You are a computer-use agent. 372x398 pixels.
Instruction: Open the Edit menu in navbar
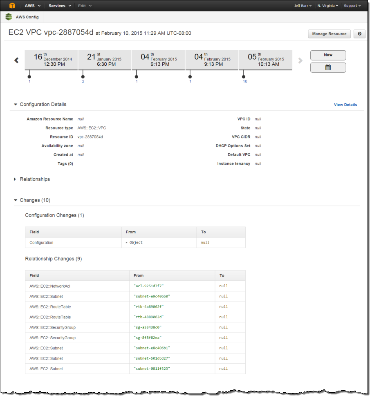point(85,6)
